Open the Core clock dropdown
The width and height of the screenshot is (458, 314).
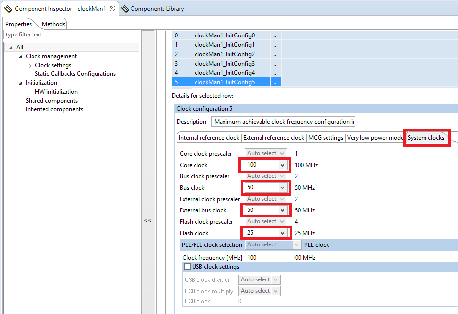pyautogui.click(x=282, y=165)
